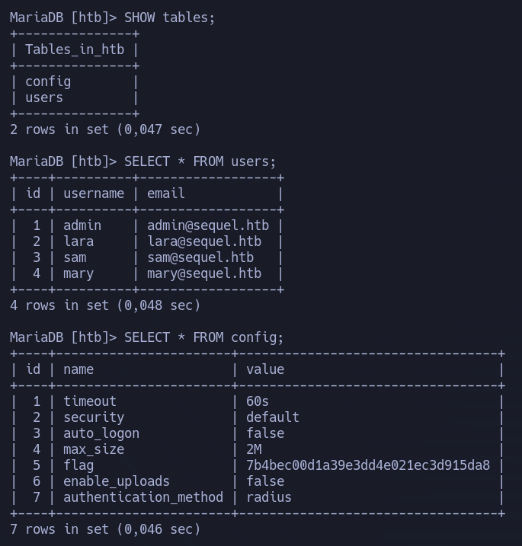Click the max_size value 2M

tap(254, 449)
